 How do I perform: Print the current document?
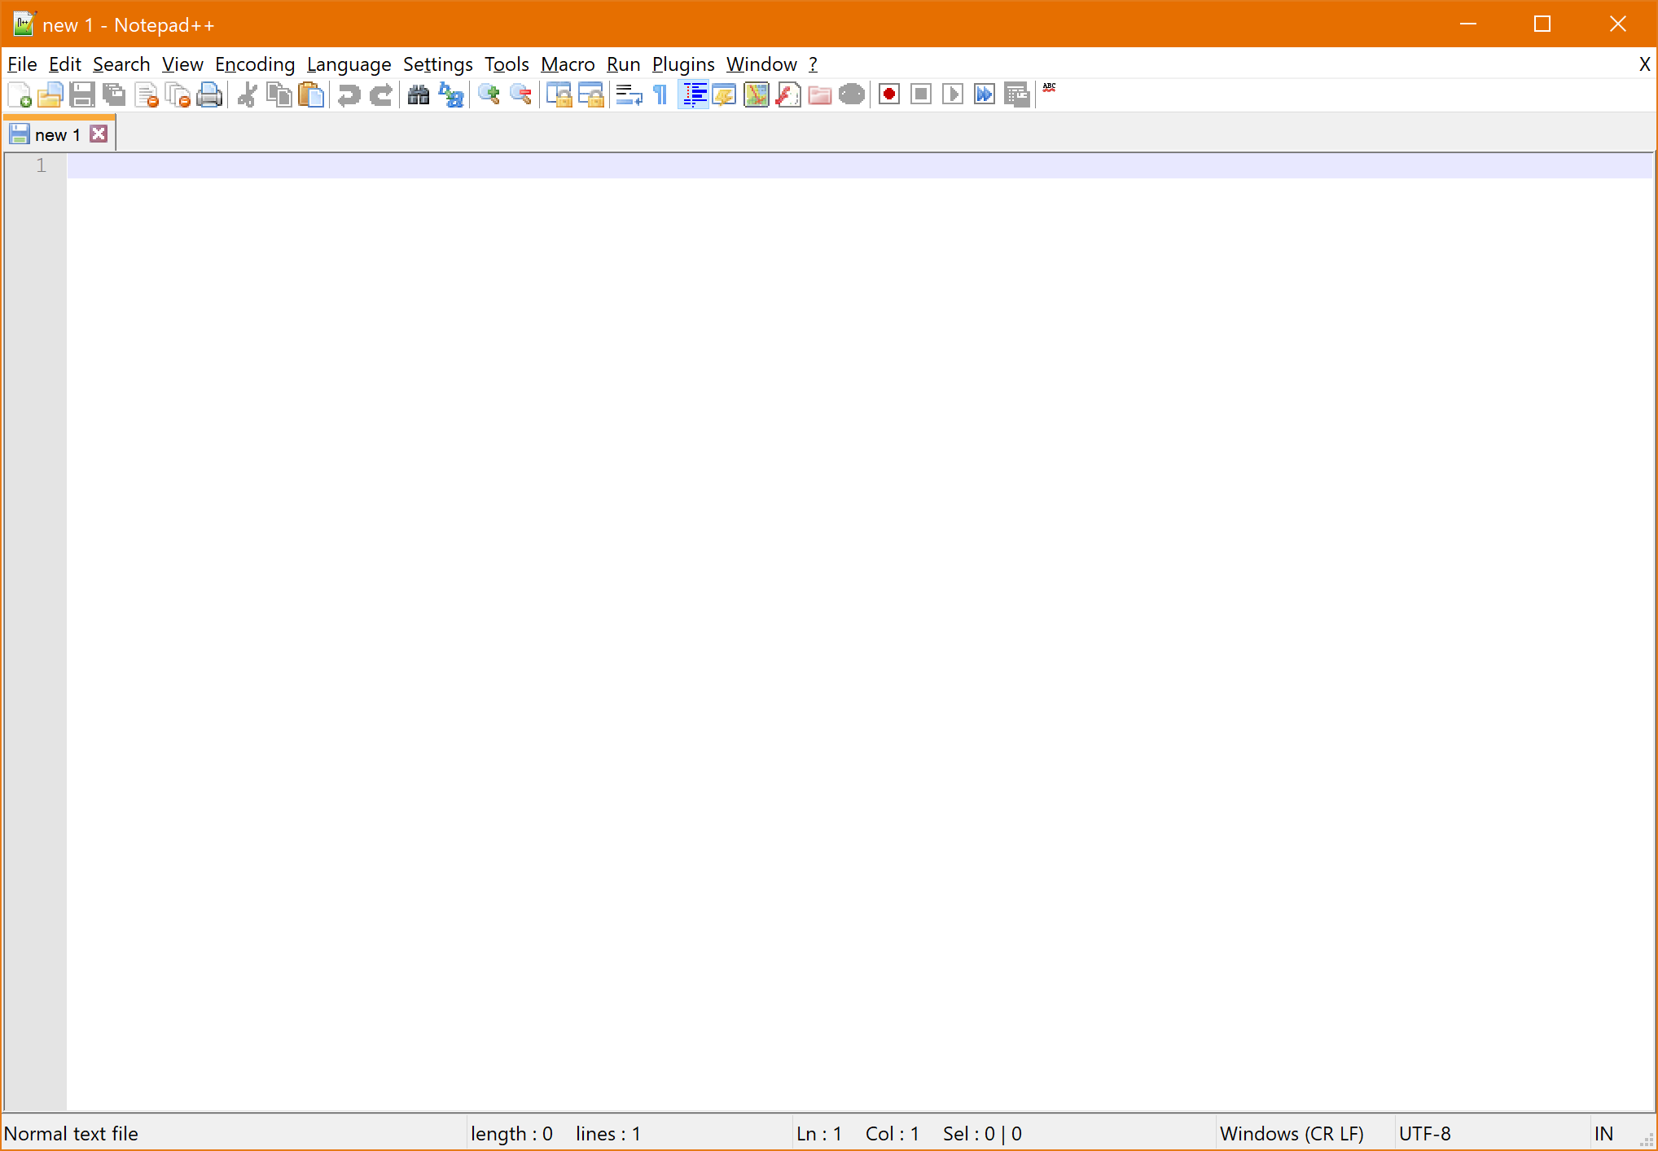[x=209, y=94]
